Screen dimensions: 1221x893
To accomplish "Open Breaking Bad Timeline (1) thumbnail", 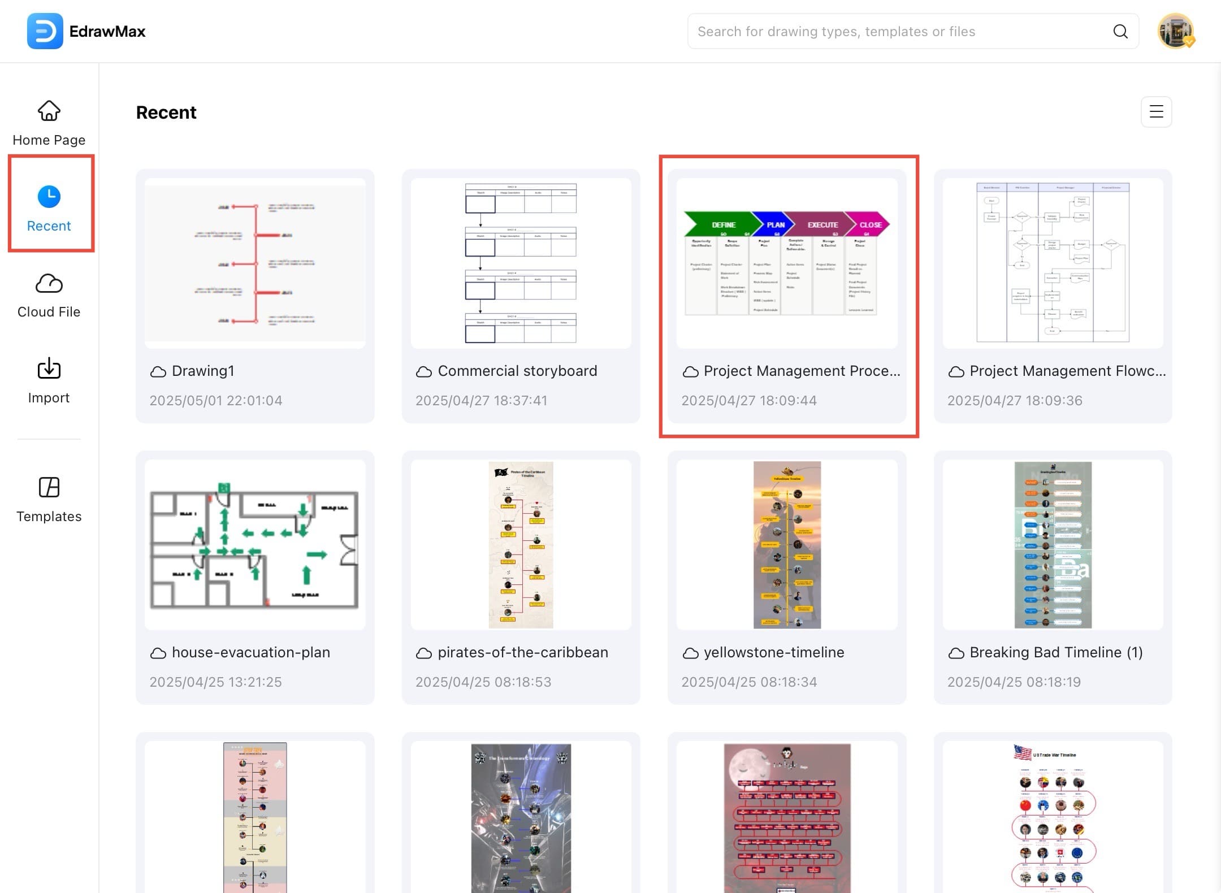I will [1053, 545].
